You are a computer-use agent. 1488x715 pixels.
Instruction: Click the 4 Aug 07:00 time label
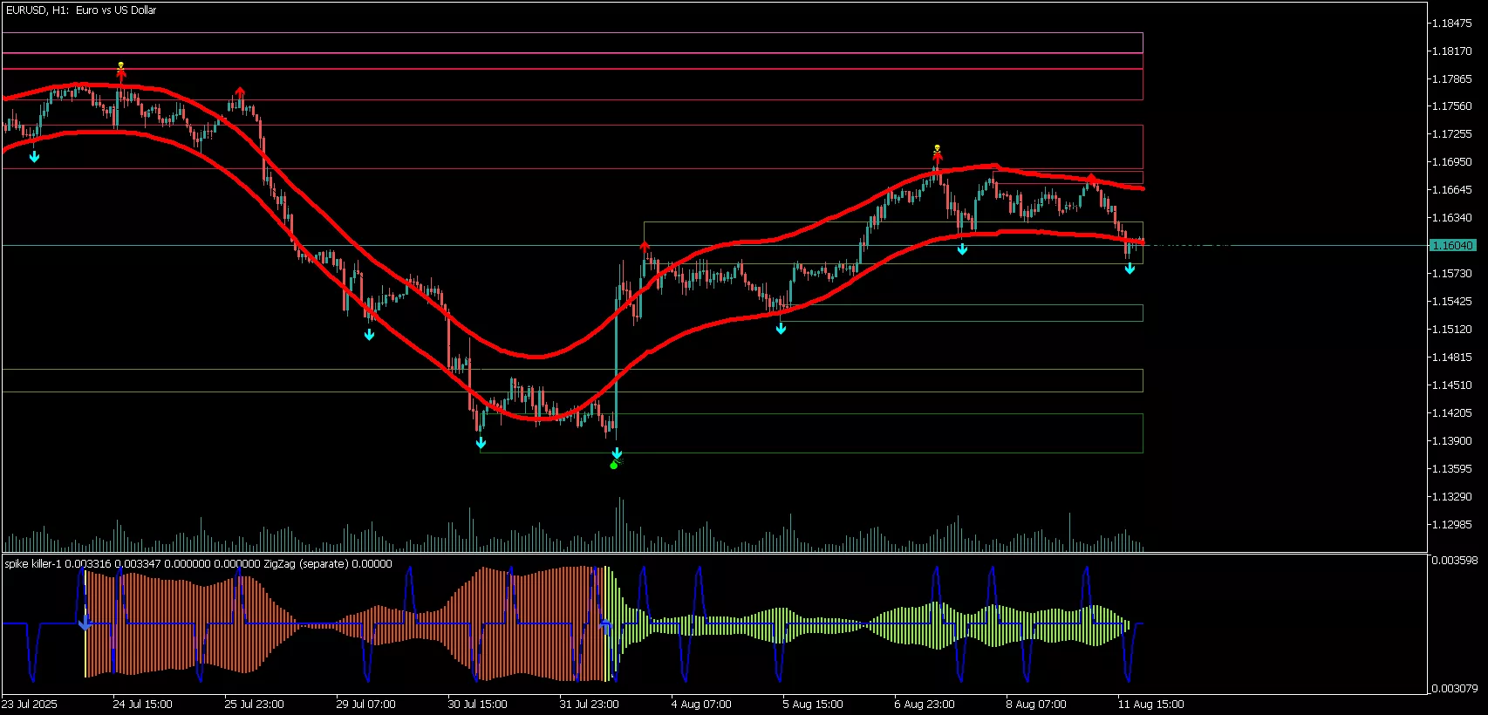click(x=701, y=705)
